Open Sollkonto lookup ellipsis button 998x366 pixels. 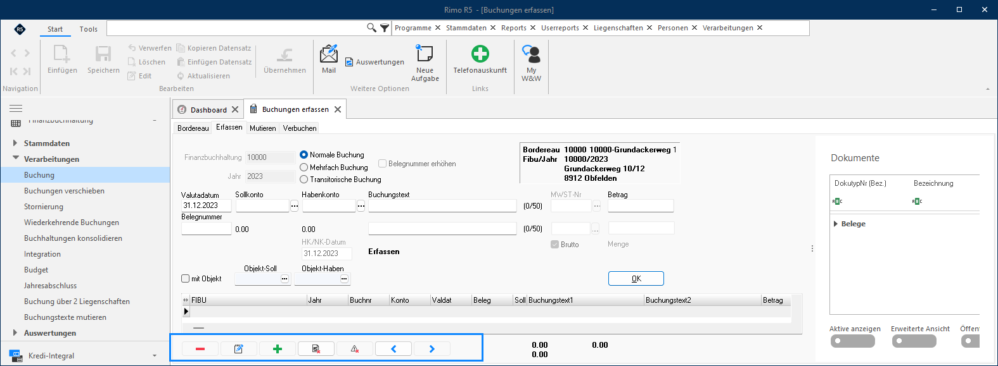click(294, 205)
